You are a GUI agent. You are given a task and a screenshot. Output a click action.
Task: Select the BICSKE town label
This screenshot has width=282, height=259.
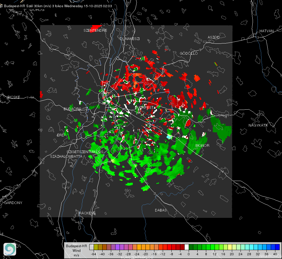pyautogui.click(x=14, y=97)
